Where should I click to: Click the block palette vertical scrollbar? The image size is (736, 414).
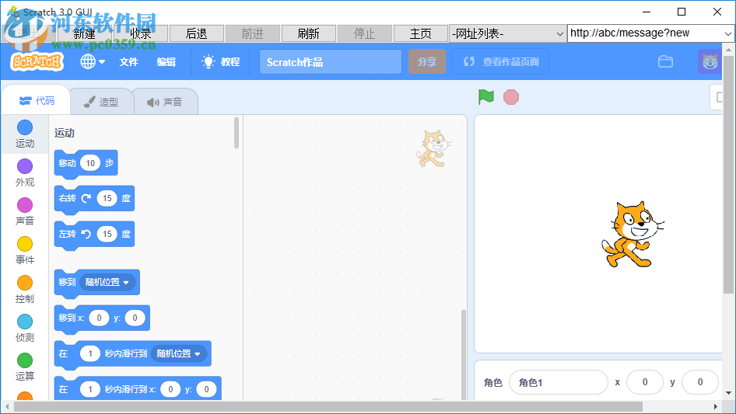point(236,133)
